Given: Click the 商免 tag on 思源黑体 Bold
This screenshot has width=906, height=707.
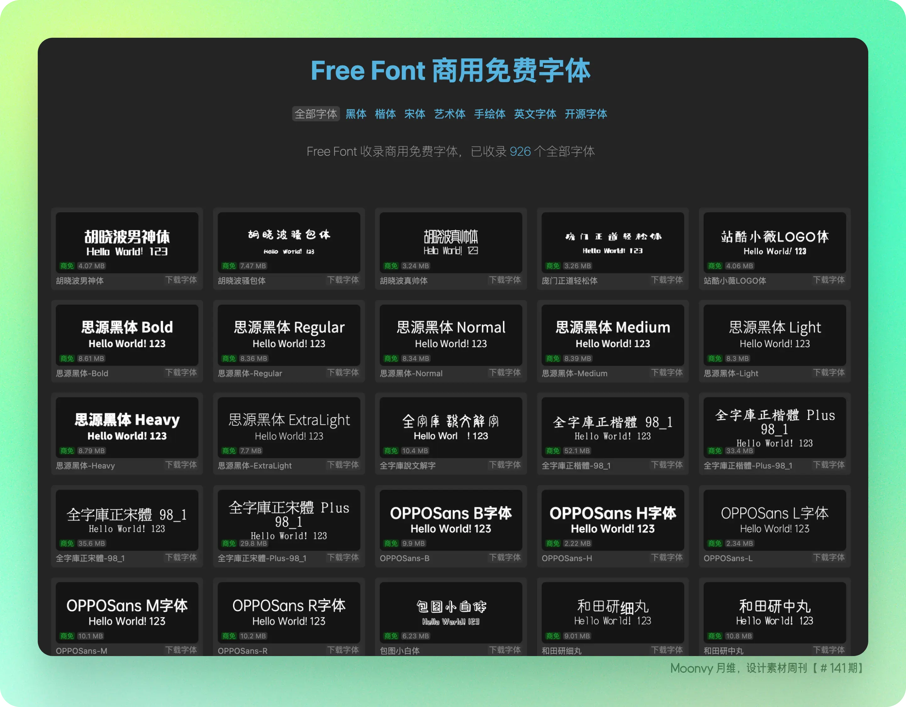Looking at the screenshot, I should click(67, 358).
